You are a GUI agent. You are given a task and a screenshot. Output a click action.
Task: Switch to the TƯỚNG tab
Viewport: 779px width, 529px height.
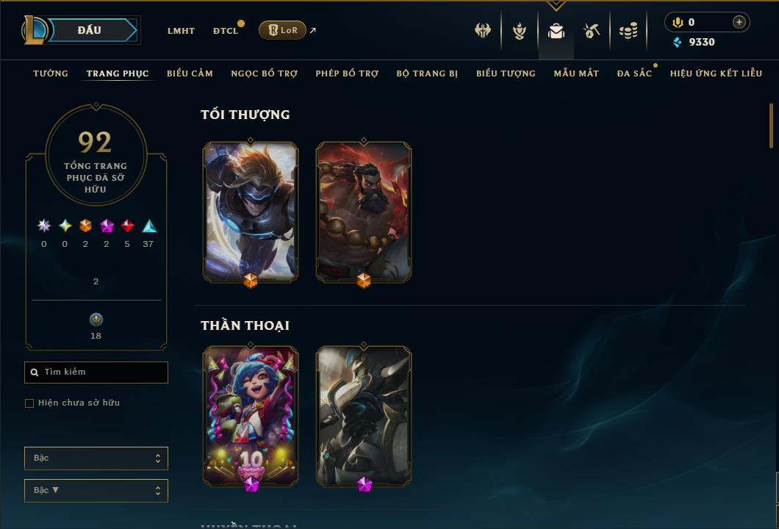tap(51, 73)
